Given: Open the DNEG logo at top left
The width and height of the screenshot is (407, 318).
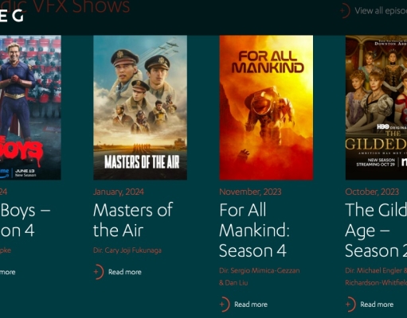Looking at the screenshot, I should 11,16.
